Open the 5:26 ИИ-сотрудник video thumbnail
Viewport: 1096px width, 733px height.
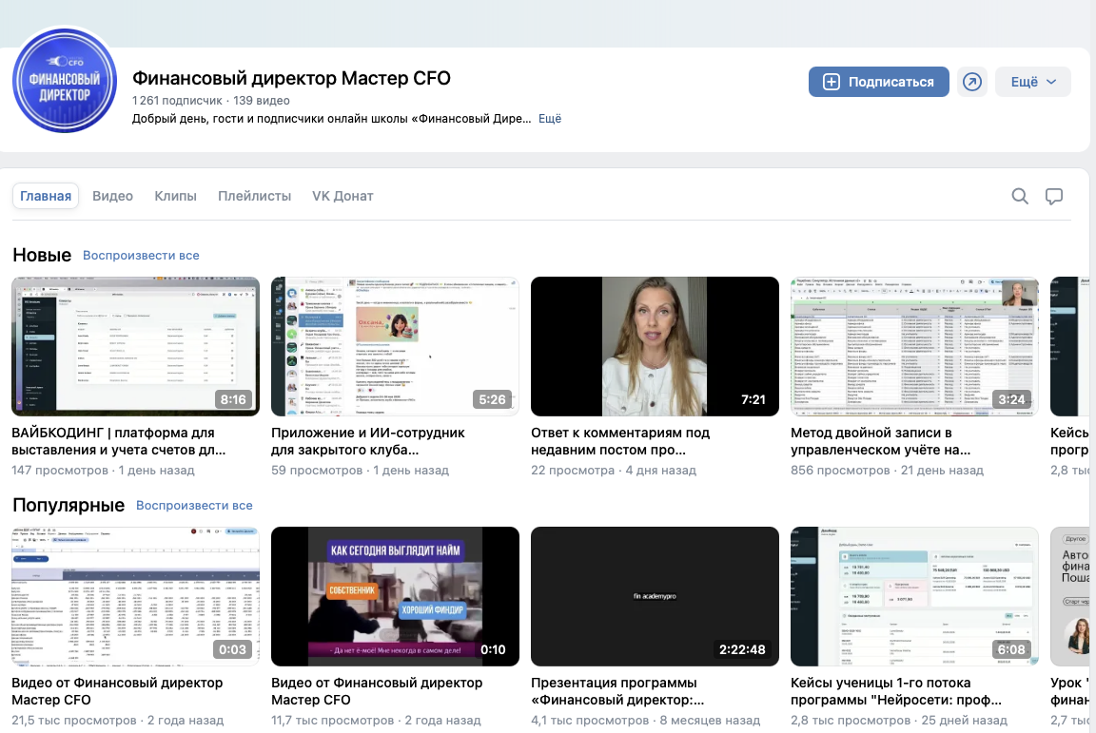[395, 347]
